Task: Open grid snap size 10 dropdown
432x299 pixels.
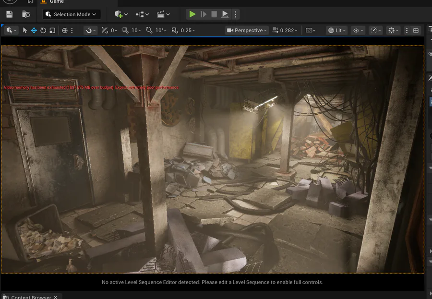Action: (136, 30)
